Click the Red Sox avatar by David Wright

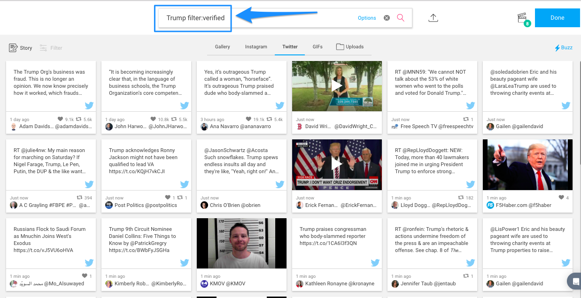[x=300, y=127]
